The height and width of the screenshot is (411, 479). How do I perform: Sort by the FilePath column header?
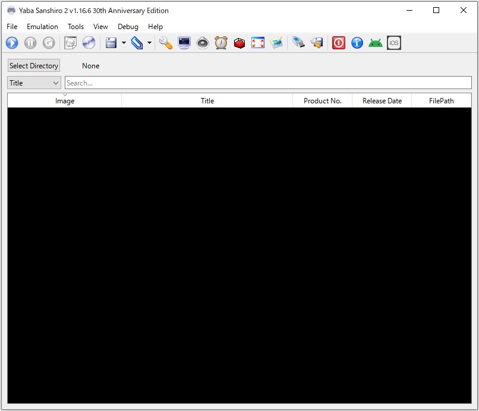click(x=442, y=101)
